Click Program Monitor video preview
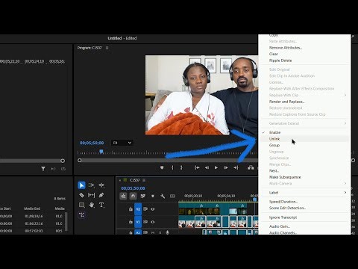This screenshot has width=358, height=269. tap(201, 95)
